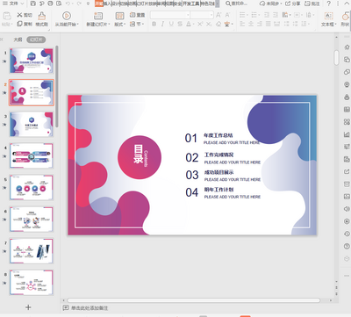Viewport: 351px width, 317px height.
Task: Toggle Bold (B) formatting
Action: coord(154,24)
